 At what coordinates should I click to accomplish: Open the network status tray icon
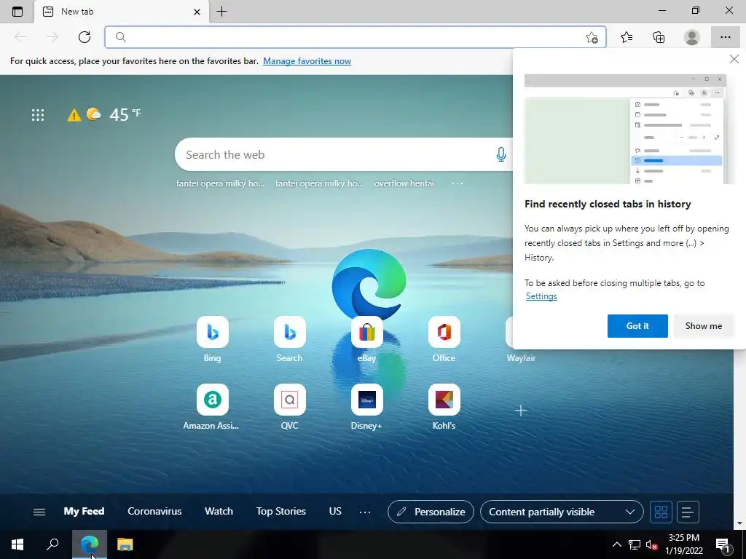tap(635, 544)
